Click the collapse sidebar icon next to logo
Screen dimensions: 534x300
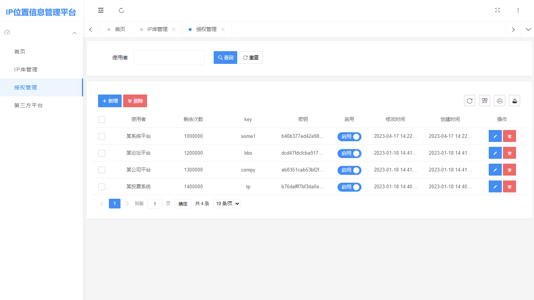pyautogui.click(x=101, y=10)
